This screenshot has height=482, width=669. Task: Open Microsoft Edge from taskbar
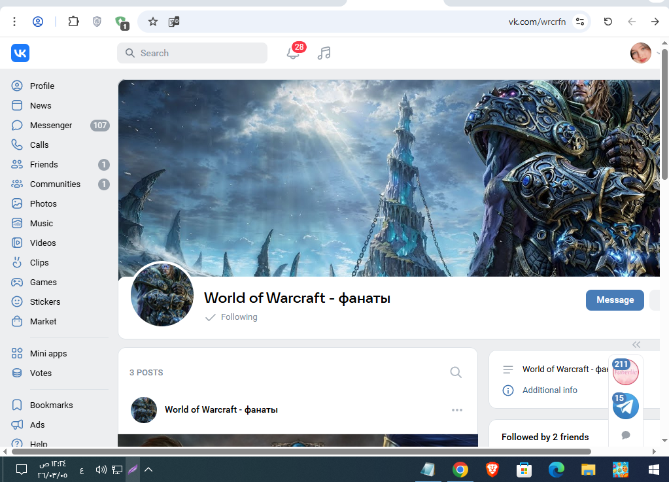coord(556,470)
